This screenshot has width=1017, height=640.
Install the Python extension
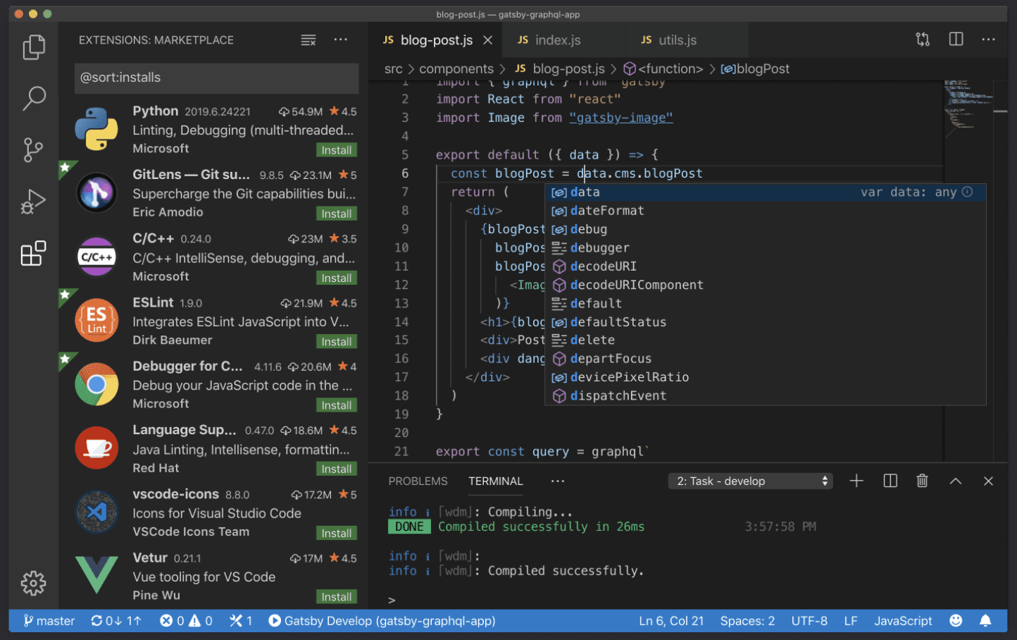coord(337,150)
